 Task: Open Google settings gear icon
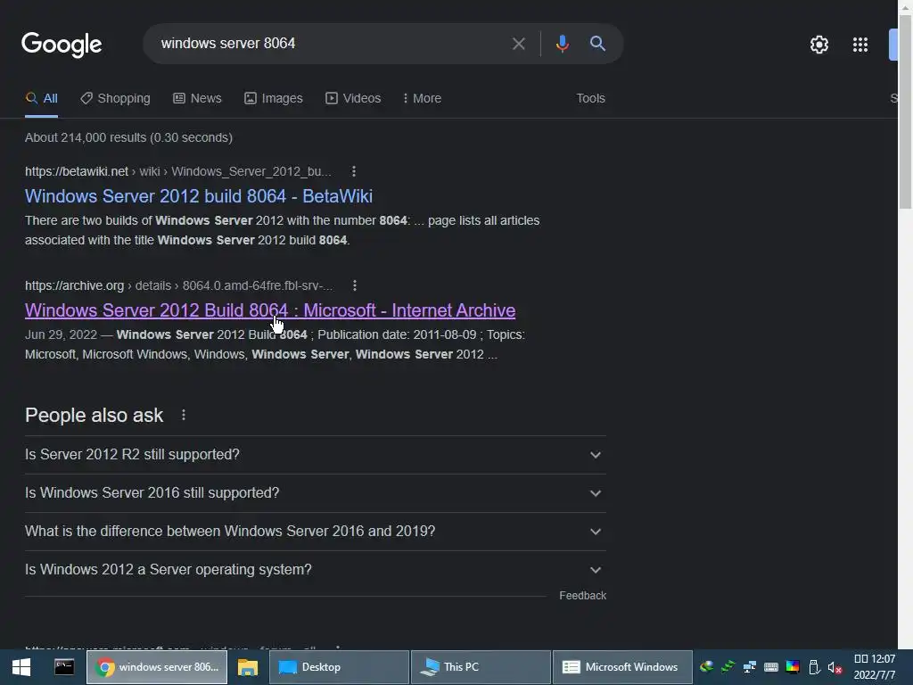point(818,45)
